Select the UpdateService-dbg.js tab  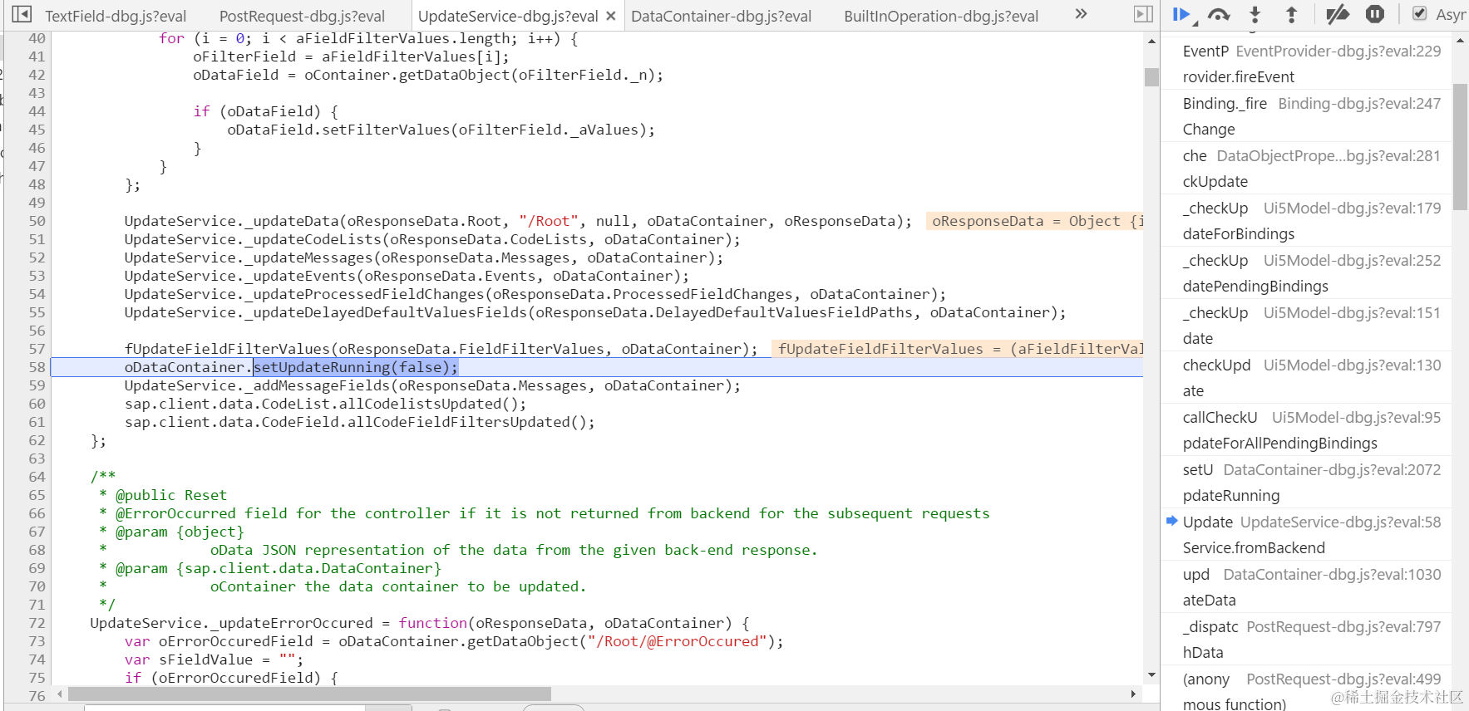pyautogui.click(x=508, y=16)
